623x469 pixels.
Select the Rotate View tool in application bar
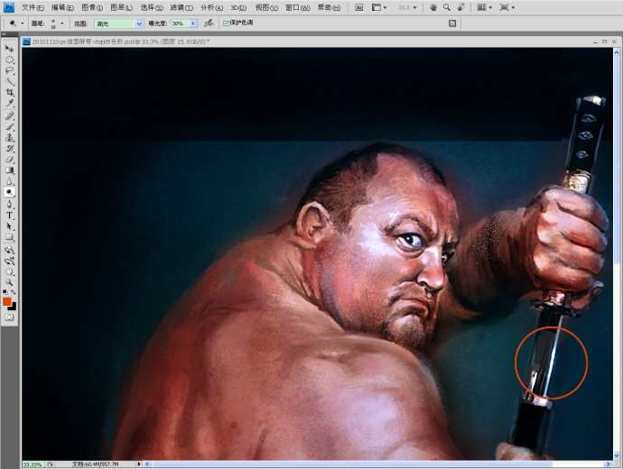(x=460, y=7)
